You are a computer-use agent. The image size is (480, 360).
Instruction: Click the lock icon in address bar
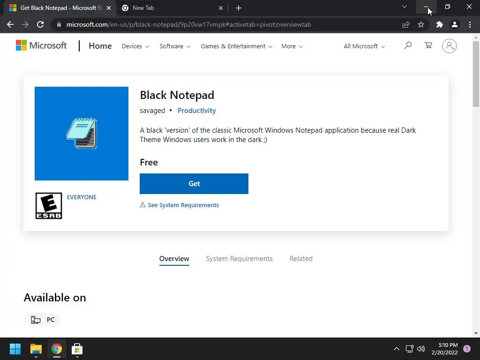[x=59, y=24]
